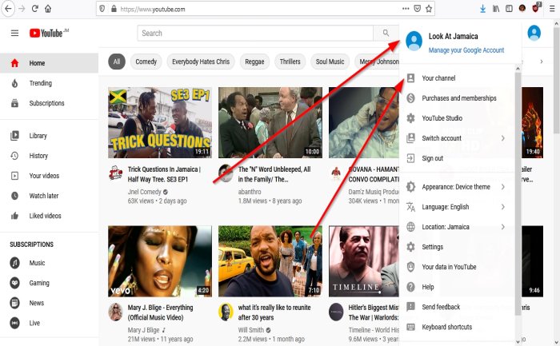The height and width of the screenshot is (346, 560).
Task: Click Manage your Google Account link
Action: [466, 50]
